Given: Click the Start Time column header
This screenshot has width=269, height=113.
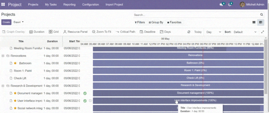Looking at the screenshot, I should click(74, 41).
